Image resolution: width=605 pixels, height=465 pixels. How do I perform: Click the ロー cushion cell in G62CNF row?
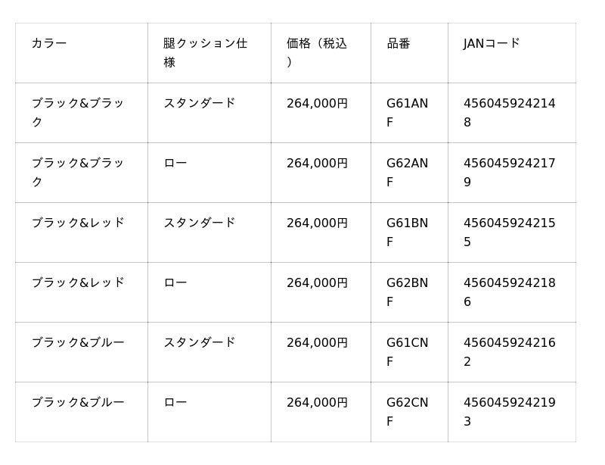click(x=175, y=403)
